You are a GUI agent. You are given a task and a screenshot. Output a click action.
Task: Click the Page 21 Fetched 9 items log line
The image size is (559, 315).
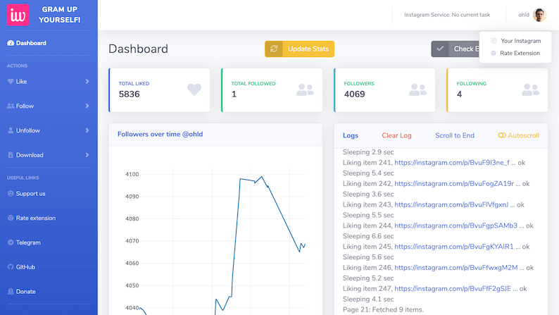(x=383, y=309)
